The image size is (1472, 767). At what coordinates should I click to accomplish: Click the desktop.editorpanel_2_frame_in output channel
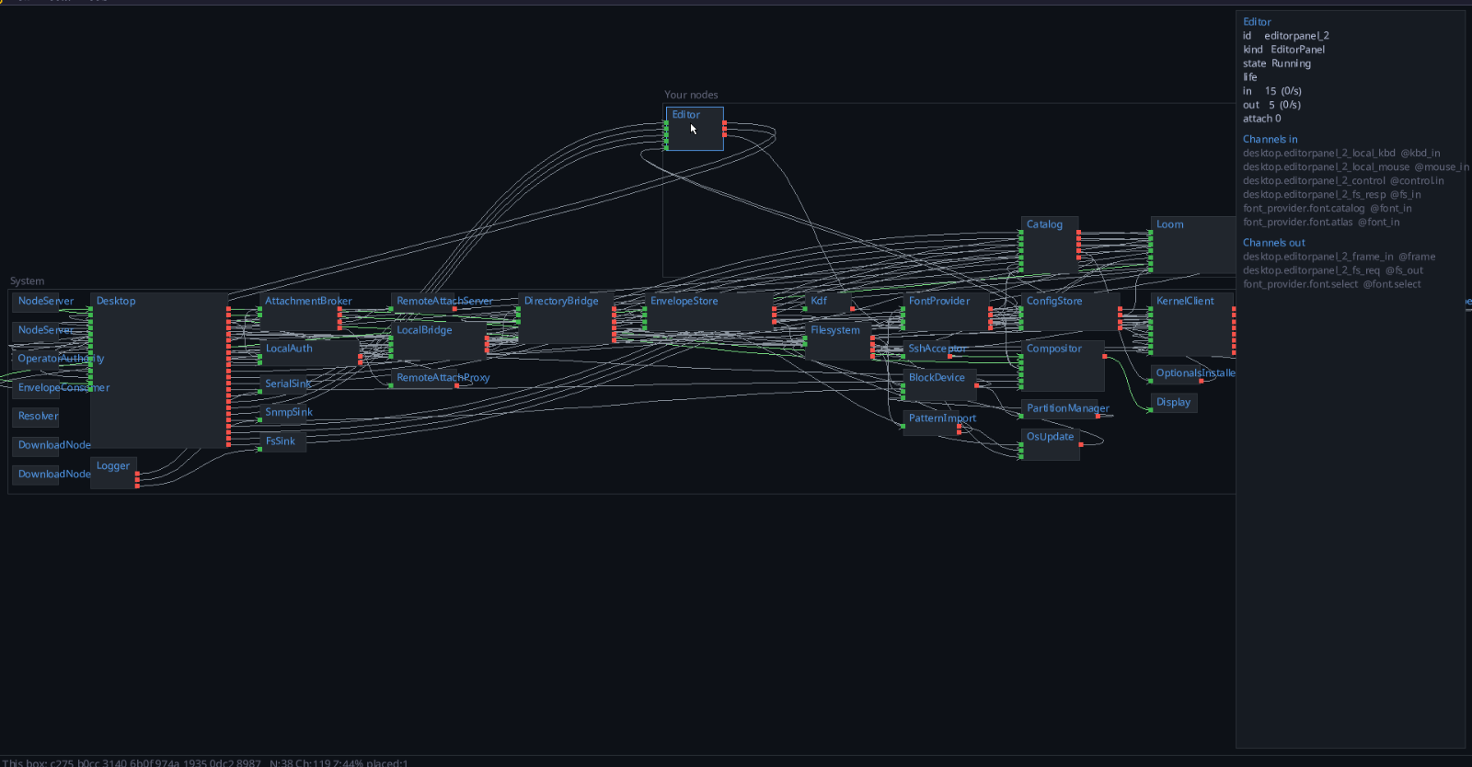1339,257
